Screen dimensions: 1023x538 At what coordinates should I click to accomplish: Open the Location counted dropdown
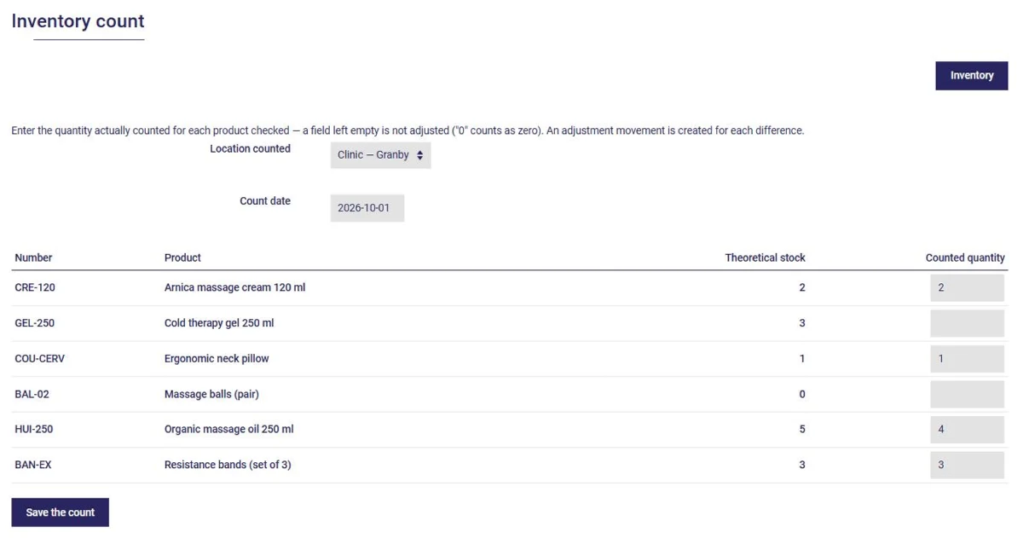click(380, 155)
